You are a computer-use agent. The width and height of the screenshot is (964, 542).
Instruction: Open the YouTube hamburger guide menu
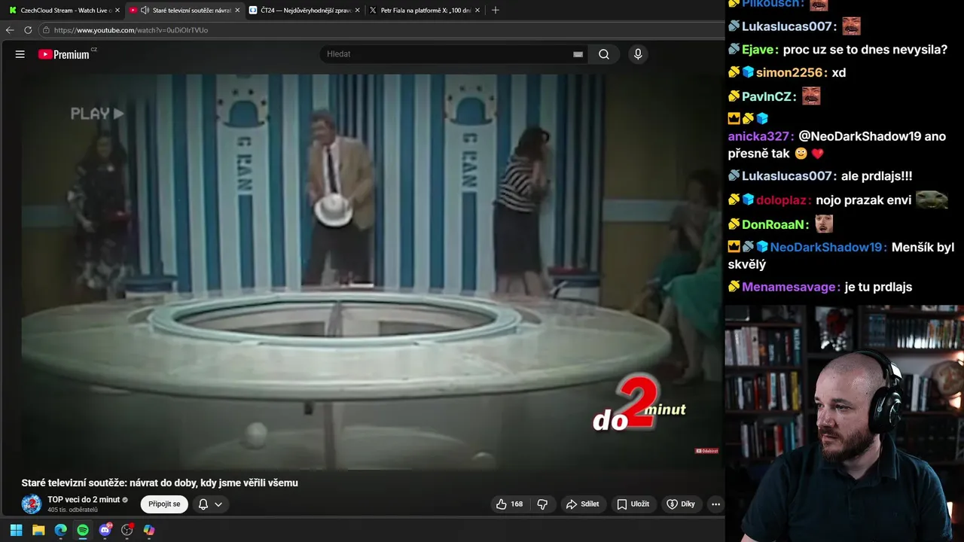pyautogui.click(x=20, y=54)
